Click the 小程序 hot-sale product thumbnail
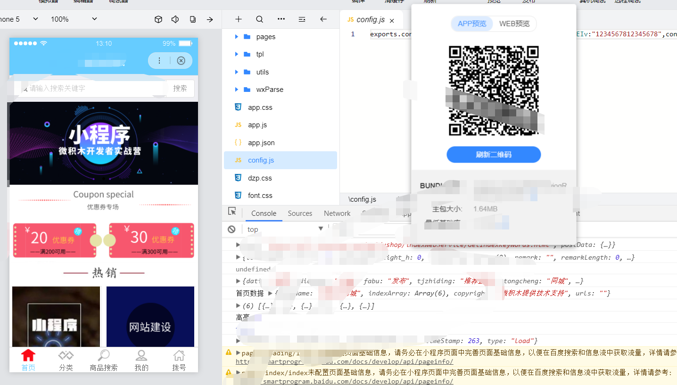677x385 pixels. [x=56, y=317]
